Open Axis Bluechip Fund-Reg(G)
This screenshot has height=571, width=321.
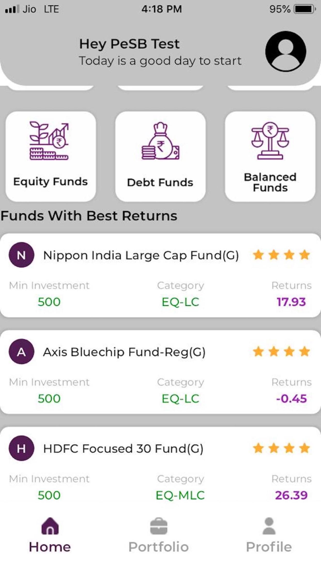point(124,352)
